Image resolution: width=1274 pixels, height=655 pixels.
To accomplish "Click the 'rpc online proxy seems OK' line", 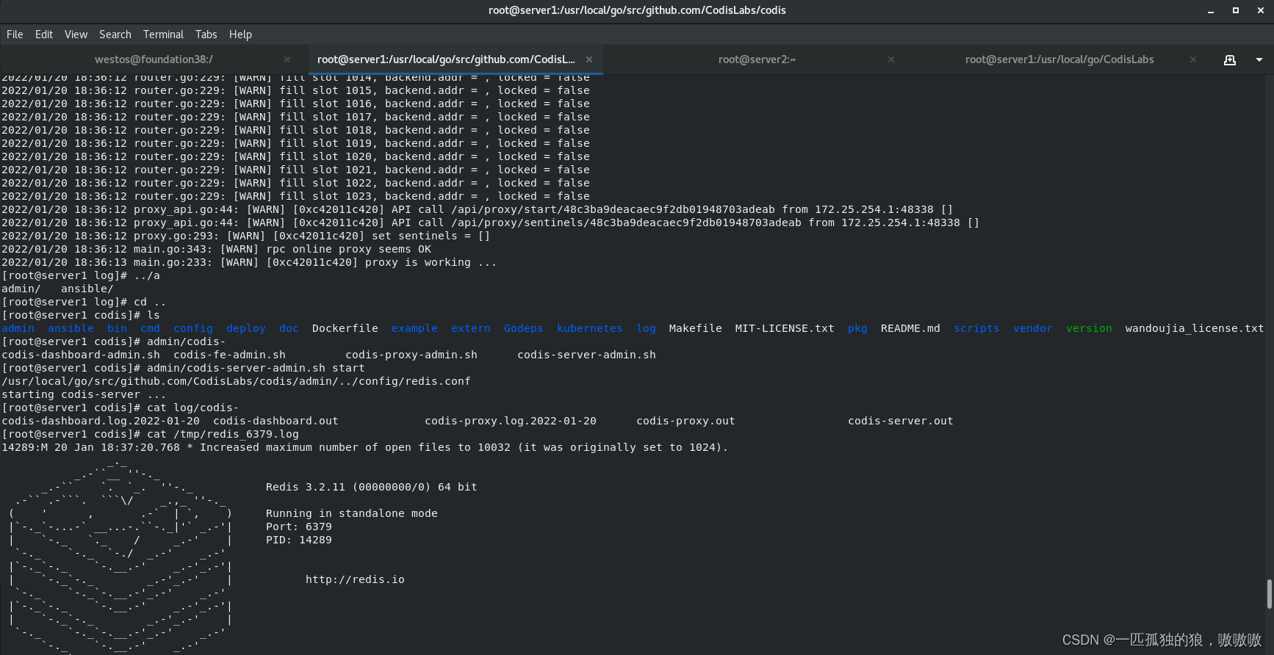I will [x=216, y=249].
